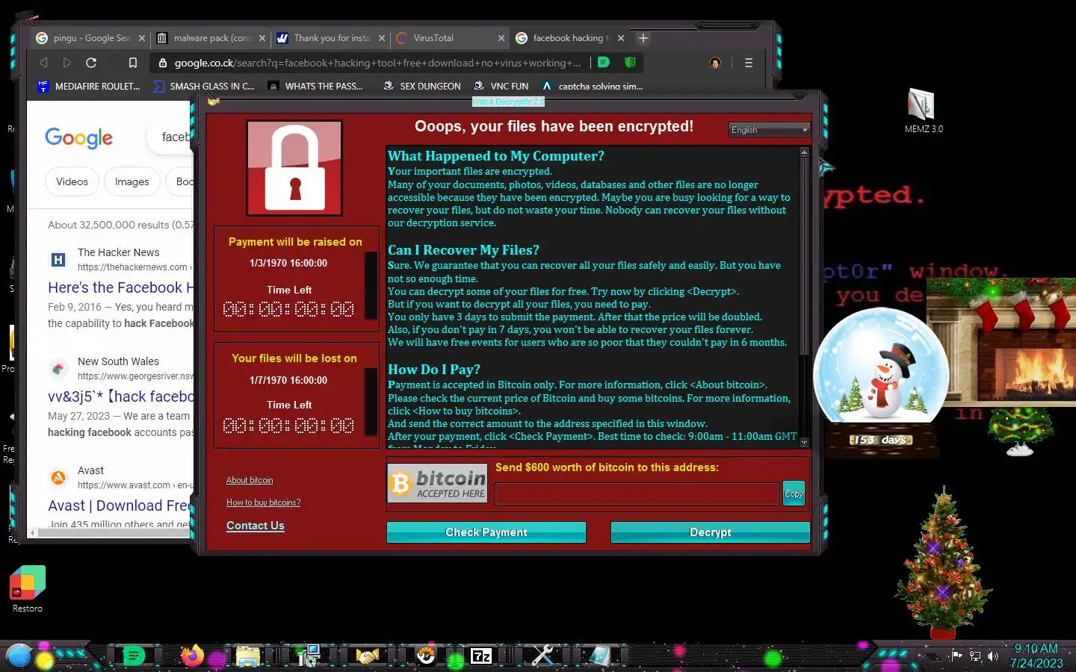This screenshot has width=1076, height=672.
Task: Click the red padlock image
Action: [294, 168]
